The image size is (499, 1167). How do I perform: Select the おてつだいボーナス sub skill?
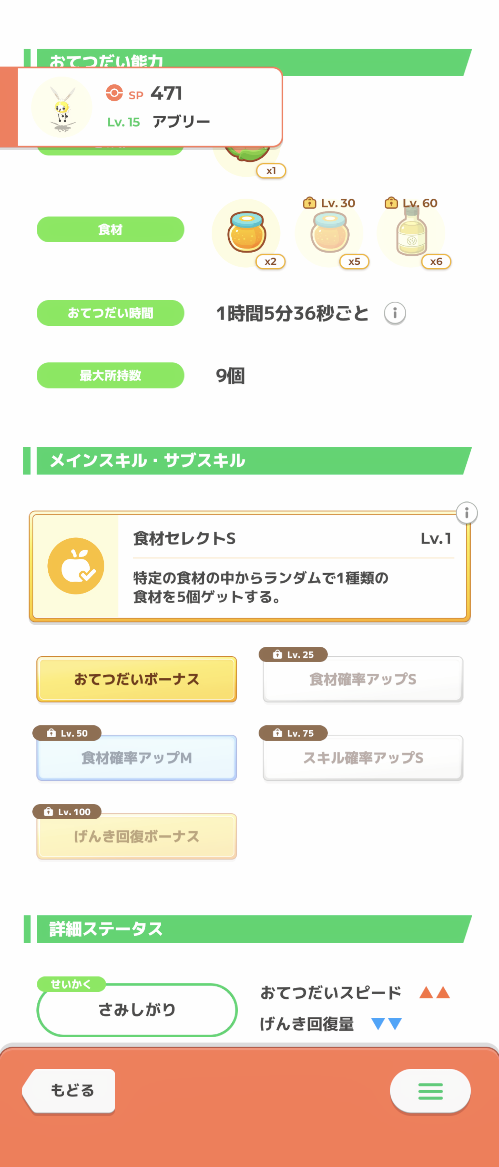(137, 679)
